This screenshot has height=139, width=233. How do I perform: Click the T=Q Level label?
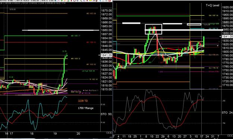212,5
